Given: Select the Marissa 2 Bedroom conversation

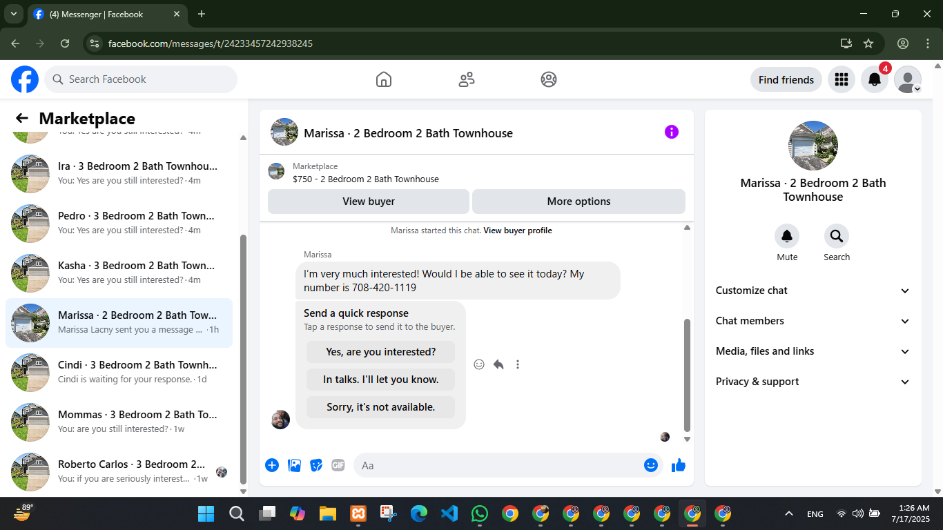Looking at the screenshot, I should (x=119, y=323).
